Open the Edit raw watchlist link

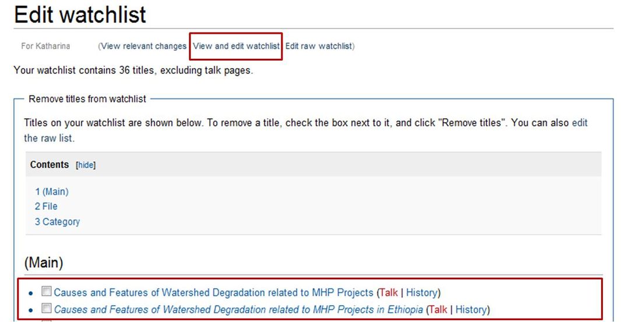319,46
